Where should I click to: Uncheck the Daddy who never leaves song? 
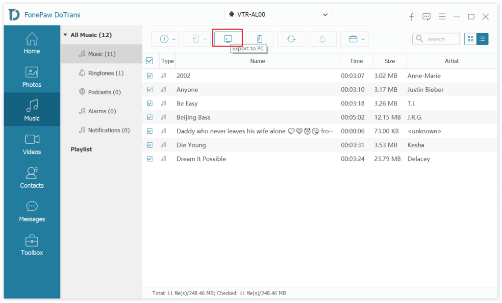[150, 131]
